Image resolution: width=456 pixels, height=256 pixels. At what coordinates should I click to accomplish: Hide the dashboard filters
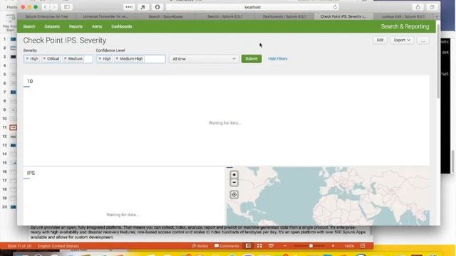[x=277, y=58]
